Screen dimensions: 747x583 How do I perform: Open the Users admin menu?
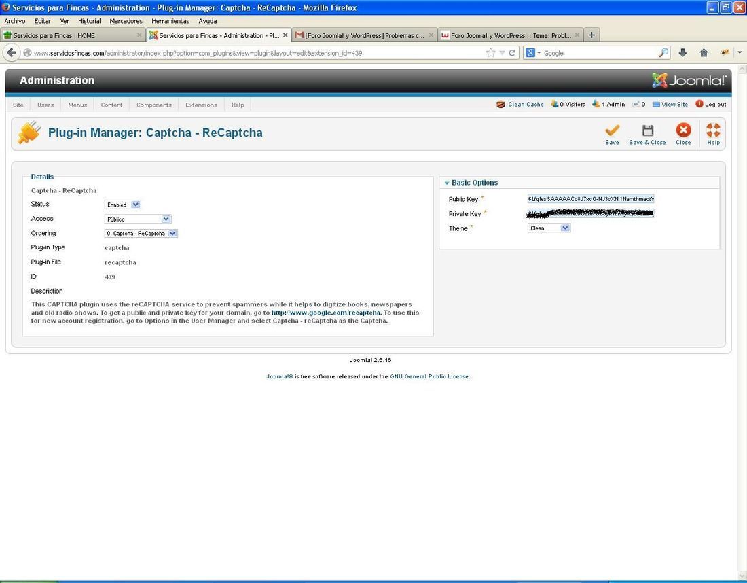click(45, 105)
